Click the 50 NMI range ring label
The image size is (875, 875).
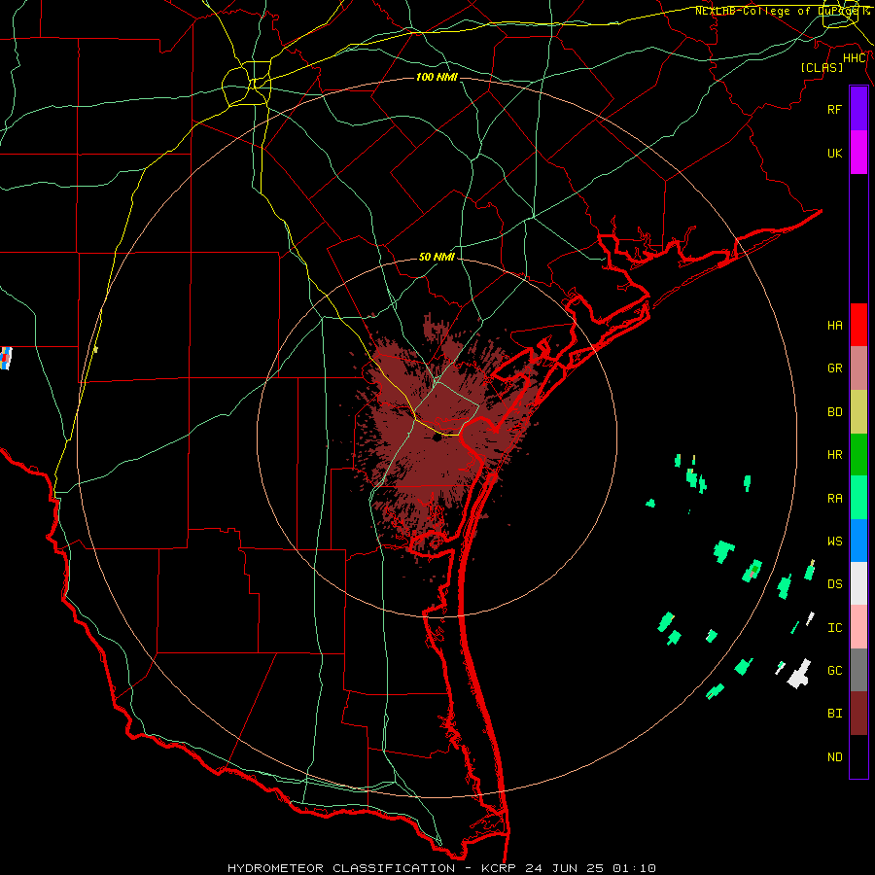click(x=437, y=257)
